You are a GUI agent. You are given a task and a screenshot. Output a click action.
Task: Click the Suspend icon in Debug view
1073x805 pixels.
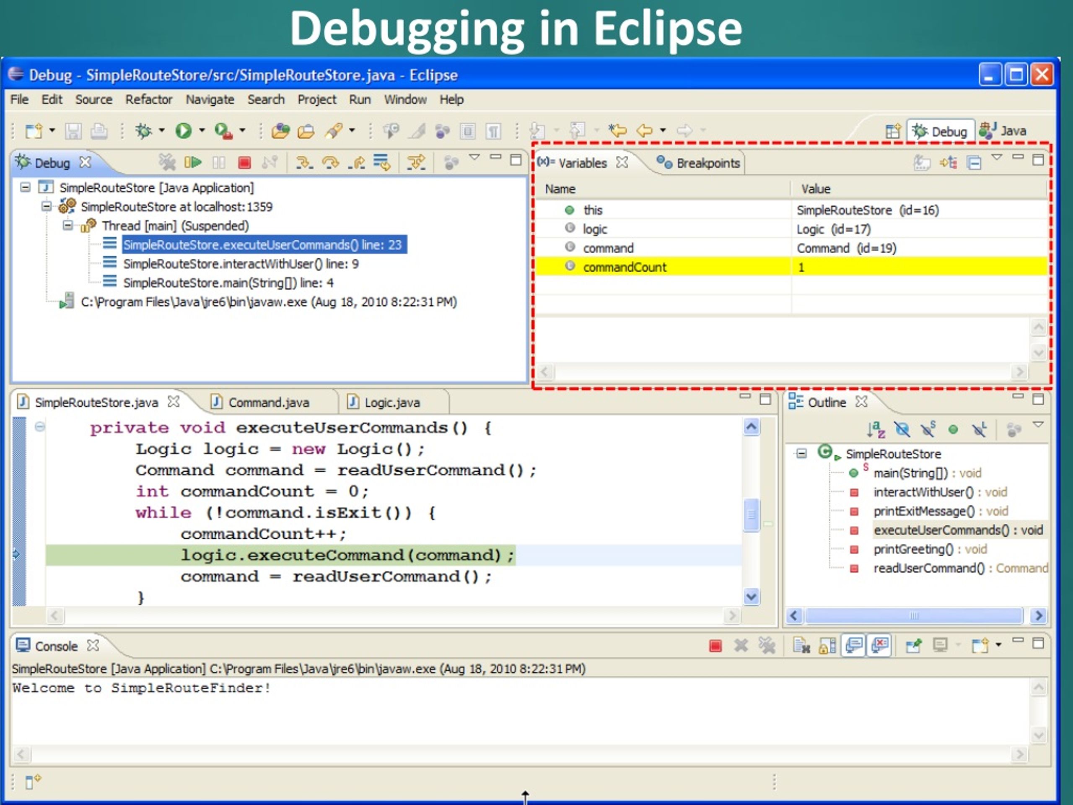pyautogui.click(x=219, y=163)
